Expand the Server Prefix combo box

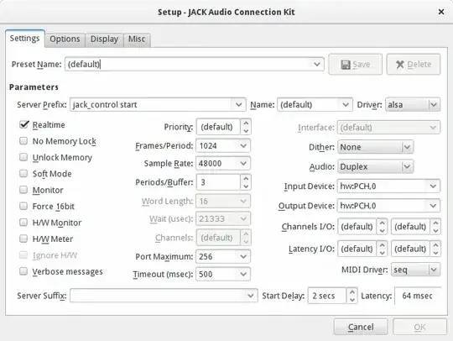(x=238, y=104)
